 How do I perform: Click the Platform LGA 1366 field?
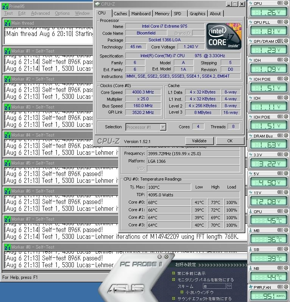pos(193,161)
